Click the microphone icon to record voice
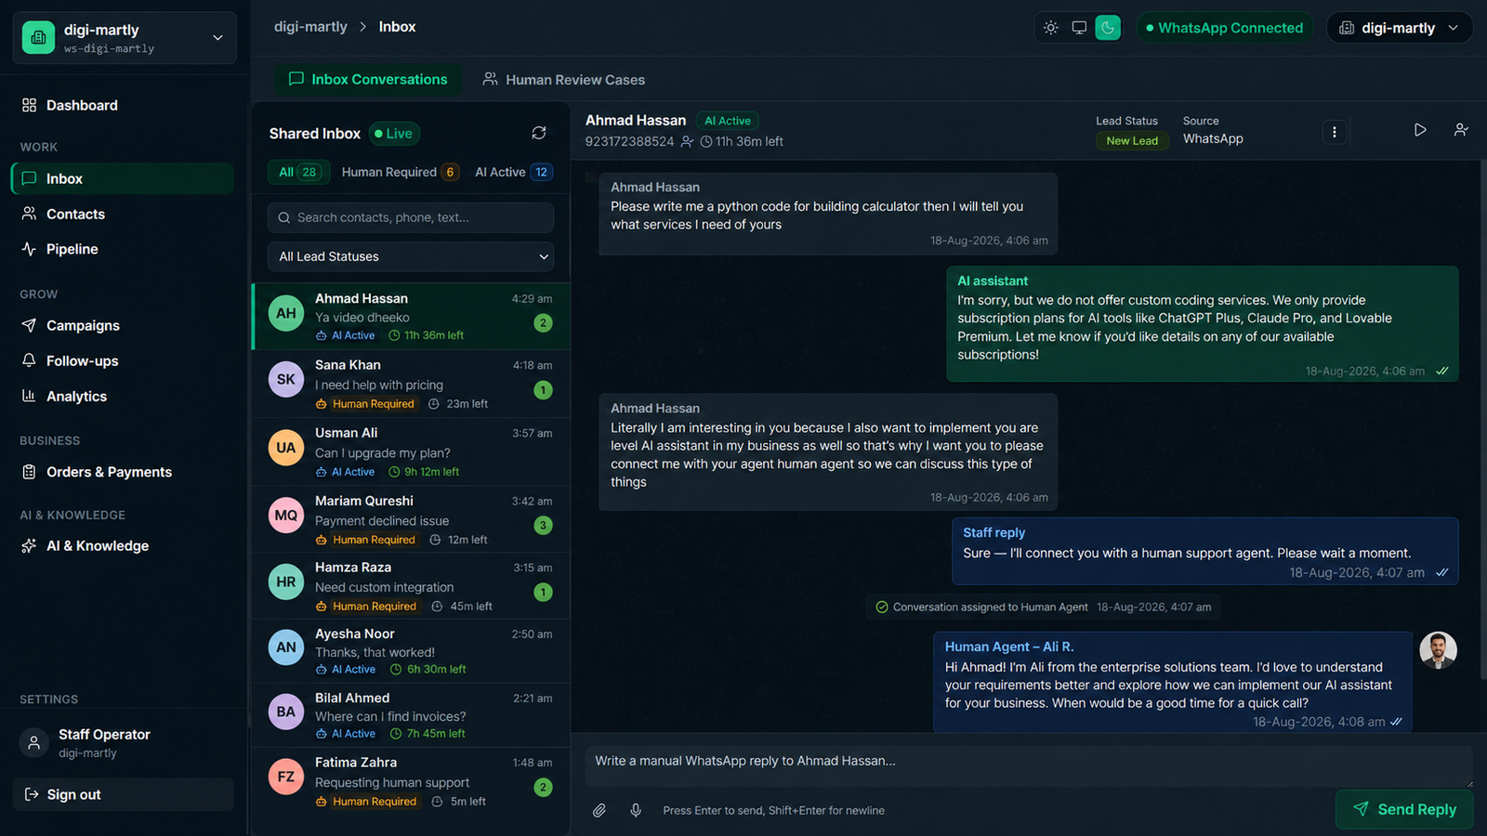 (x=636, y=810)
